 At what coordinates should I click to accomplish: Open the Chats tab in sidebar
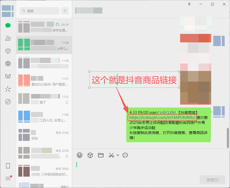point(8,25)
